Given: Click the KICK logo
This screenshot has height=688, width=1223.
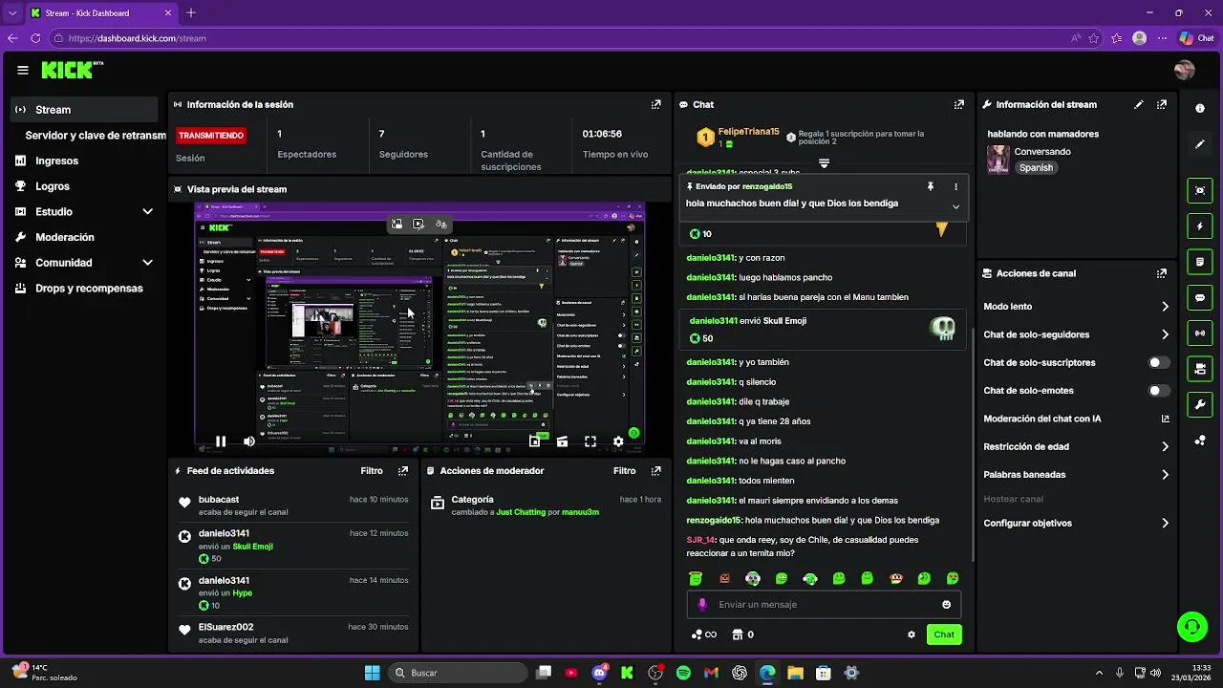Looking at the screenshot, I should [x=68, y=70].
